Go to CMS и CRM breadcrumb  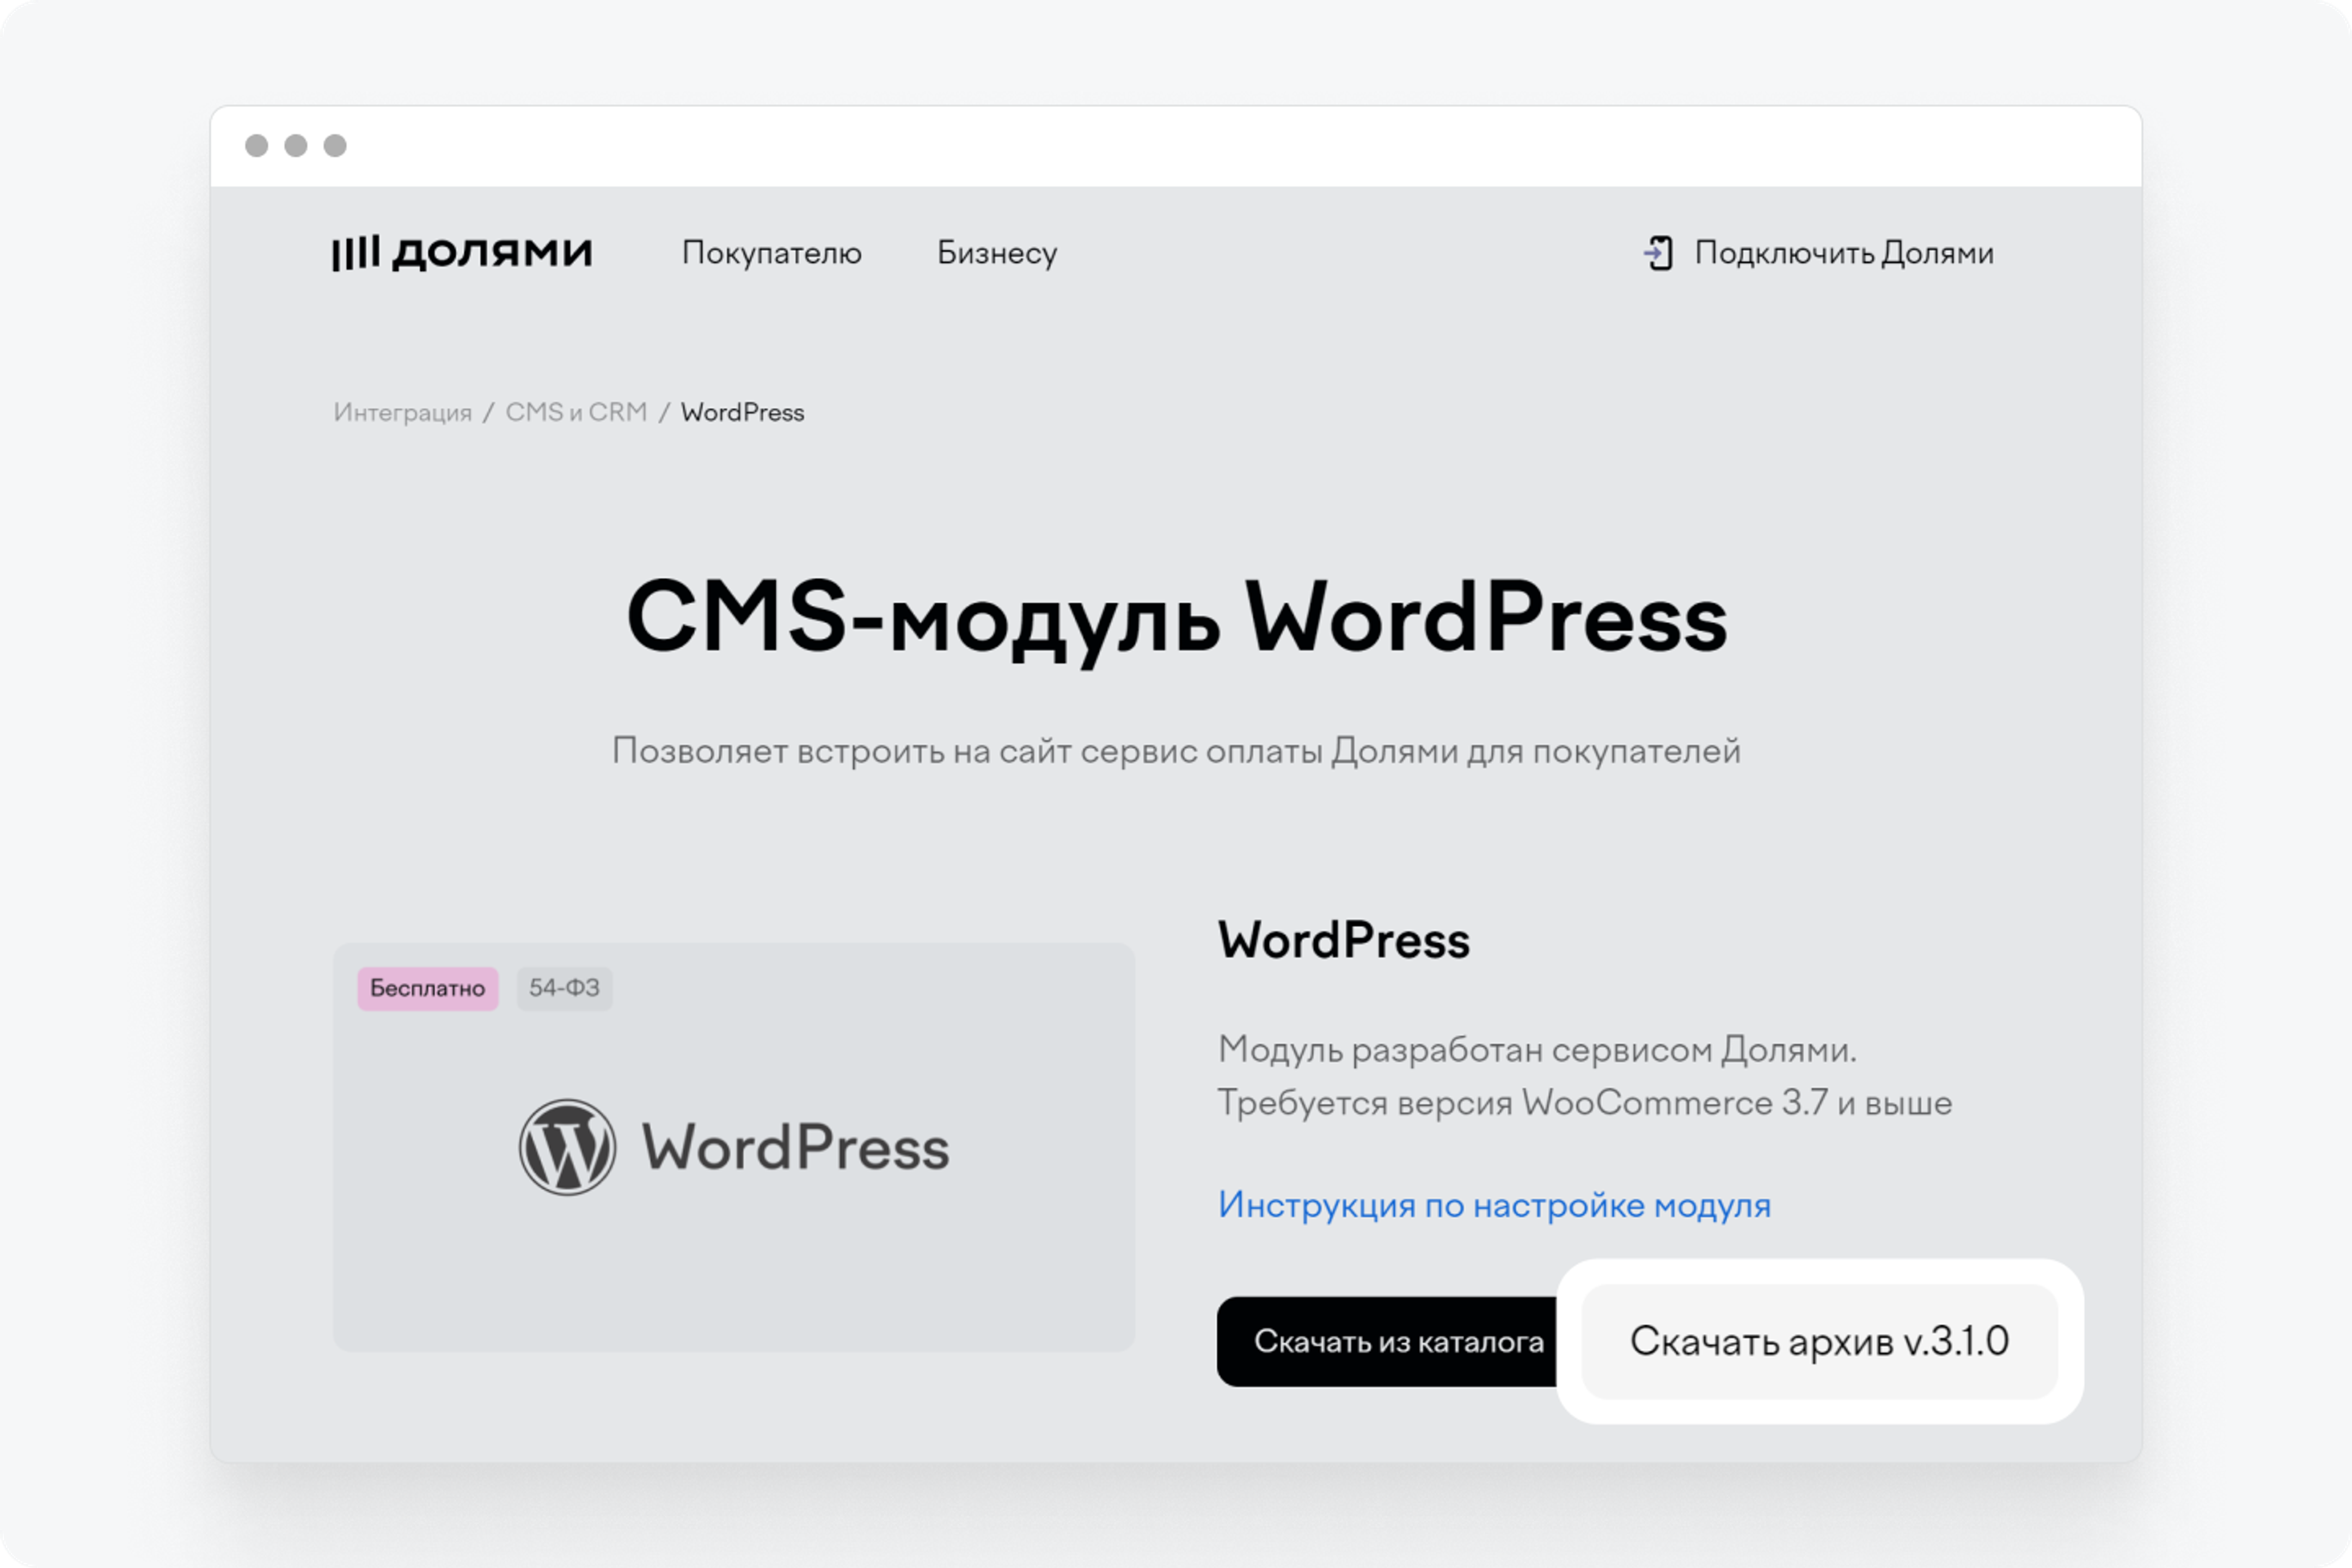(x=576, y=412)
